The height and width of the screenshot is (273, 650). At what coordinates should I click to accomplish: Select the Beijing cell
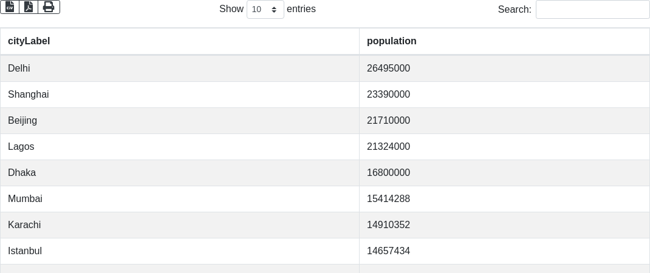pyautogui.click(x=22, y=121)
